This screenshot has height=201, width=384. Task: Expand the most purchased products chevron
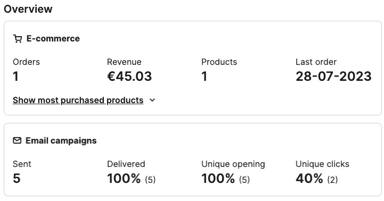pyautogui.click(x=152, y=100)
